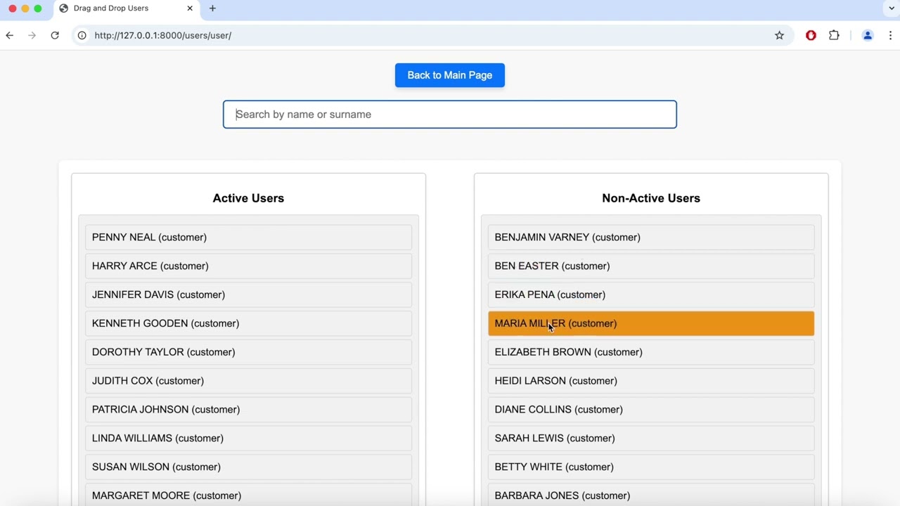Bookmark this page with star icon
900x506 pixels.
779,35
